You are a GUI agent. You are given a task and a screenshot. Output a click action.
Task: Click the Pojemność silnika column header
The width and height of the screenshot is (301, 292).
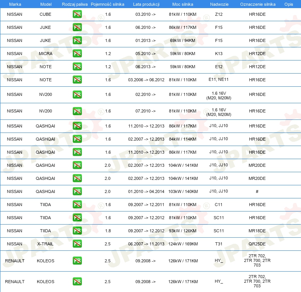pyautogui.click(x=107, y=4)
